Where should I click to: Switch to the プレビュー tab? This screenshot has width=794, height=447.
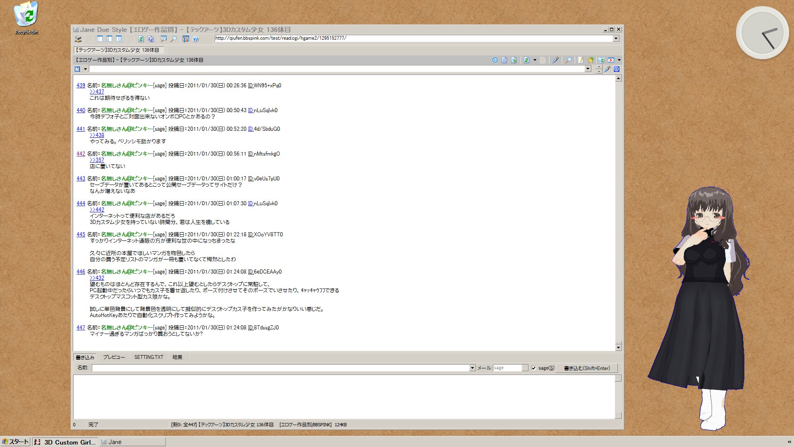[114, 357]
